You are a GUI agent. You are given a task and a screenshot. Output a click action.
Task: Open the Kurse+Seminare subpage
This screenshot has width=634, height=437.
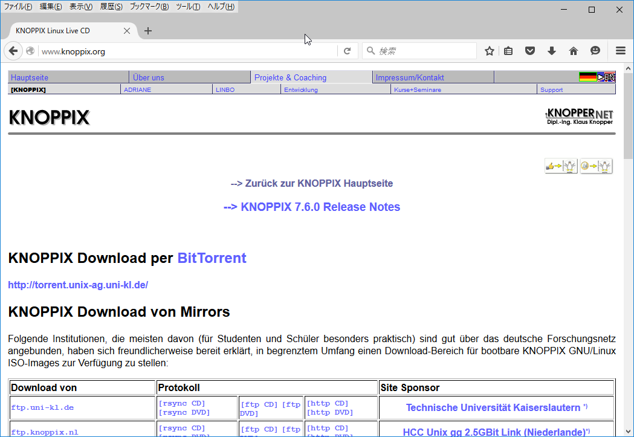[418, 89]
